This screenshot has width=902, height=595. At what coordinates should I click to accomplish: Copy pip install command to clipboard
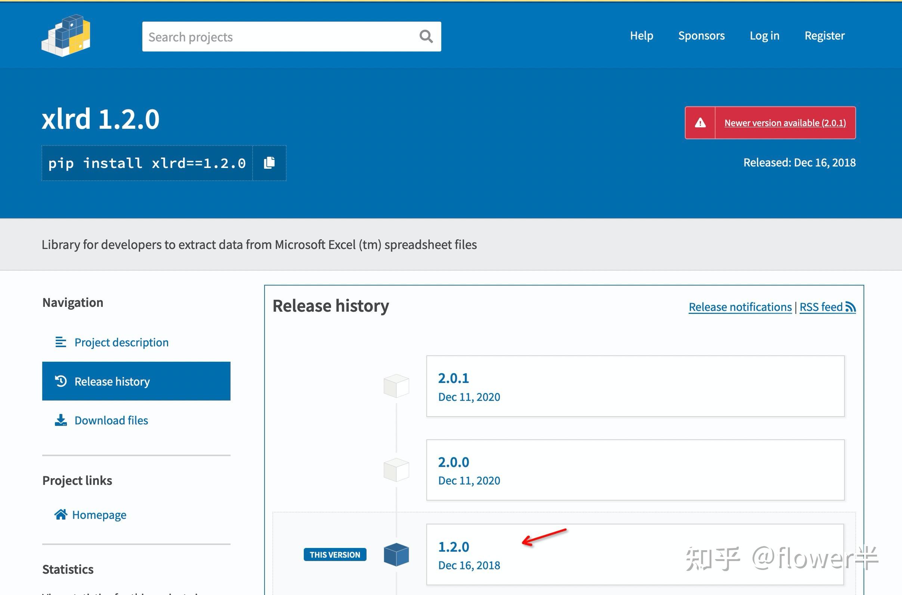pyautogui.click(x=269, y=163)
